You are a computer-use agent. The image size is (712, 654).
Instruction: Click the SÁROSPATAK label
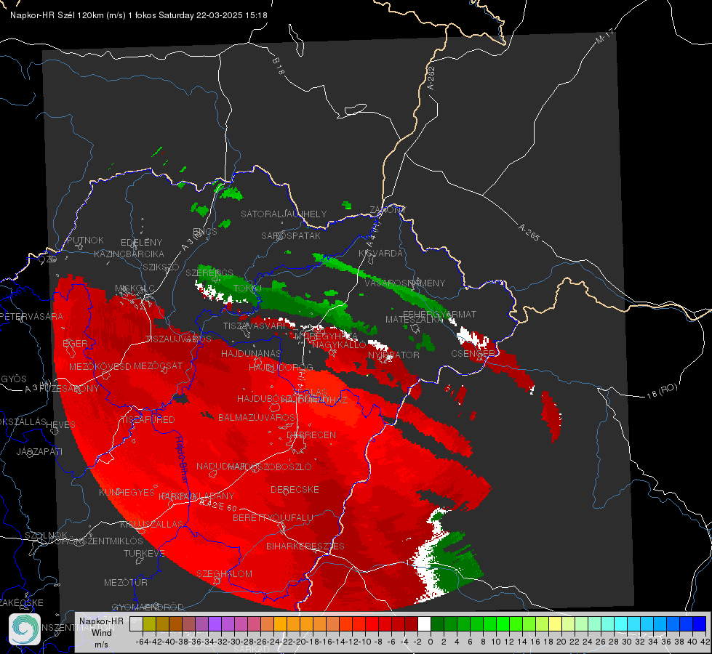291,235
